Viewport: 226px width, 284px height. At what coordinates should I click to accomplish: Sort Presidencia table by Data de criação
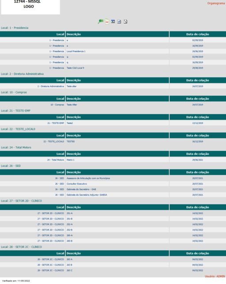[198, 34]
